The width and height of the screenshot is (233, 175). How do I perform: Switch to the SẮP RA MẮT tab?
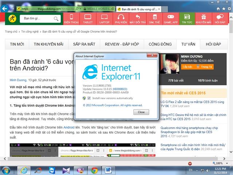coord(84,44)
